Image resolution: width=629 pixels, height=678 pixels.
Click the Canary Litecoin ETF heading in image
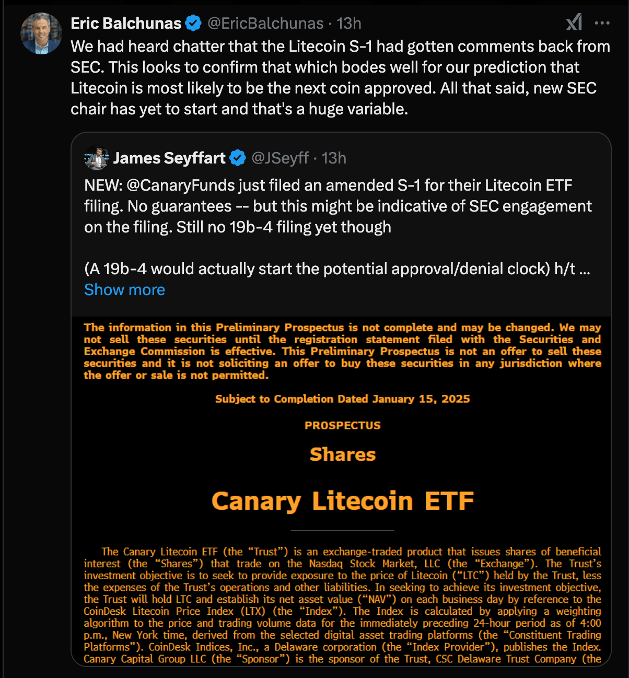342,501
